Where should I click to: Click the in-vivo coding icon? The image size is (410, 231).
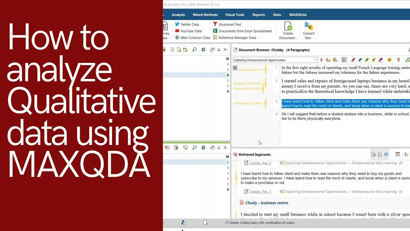(335, 60)
